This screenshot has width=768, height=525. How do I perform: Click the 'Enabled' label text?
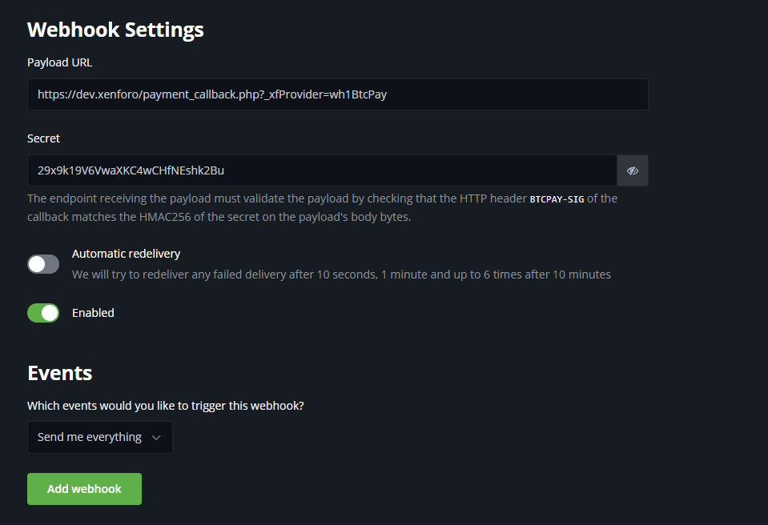[93, 313]
